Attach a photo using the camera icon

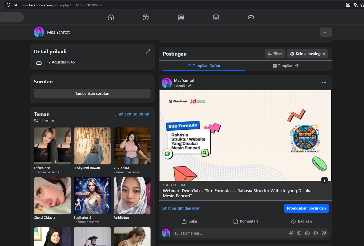(x=307, y=233)
